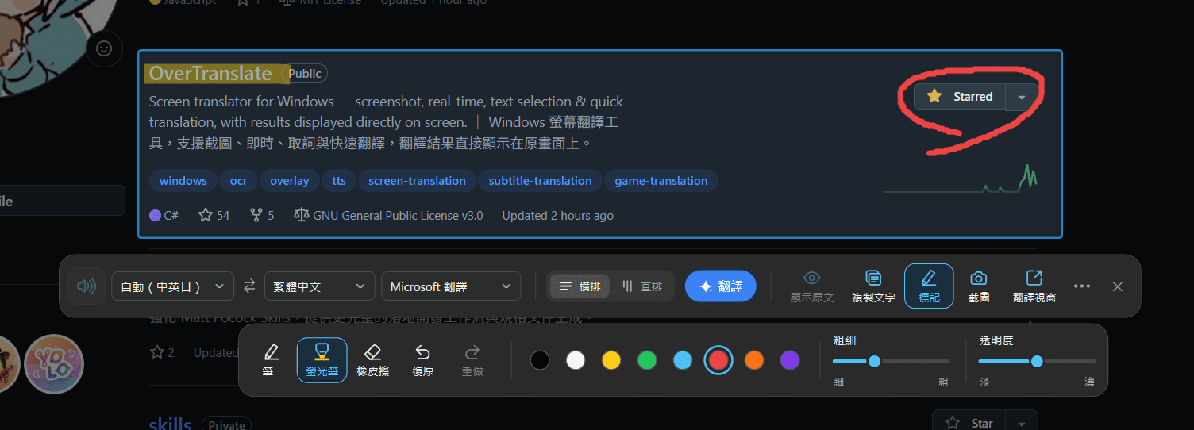The height and width of the screenshot is (430, 1194).
Task: Pick the green color swatch
Action: click(647, 360)
